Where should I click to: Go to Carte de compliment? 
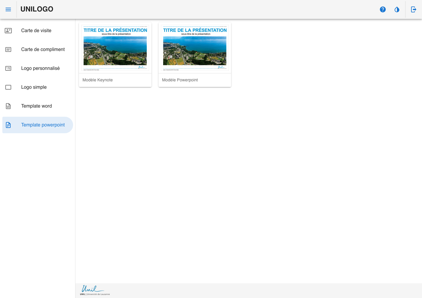[x=43, y=50]
